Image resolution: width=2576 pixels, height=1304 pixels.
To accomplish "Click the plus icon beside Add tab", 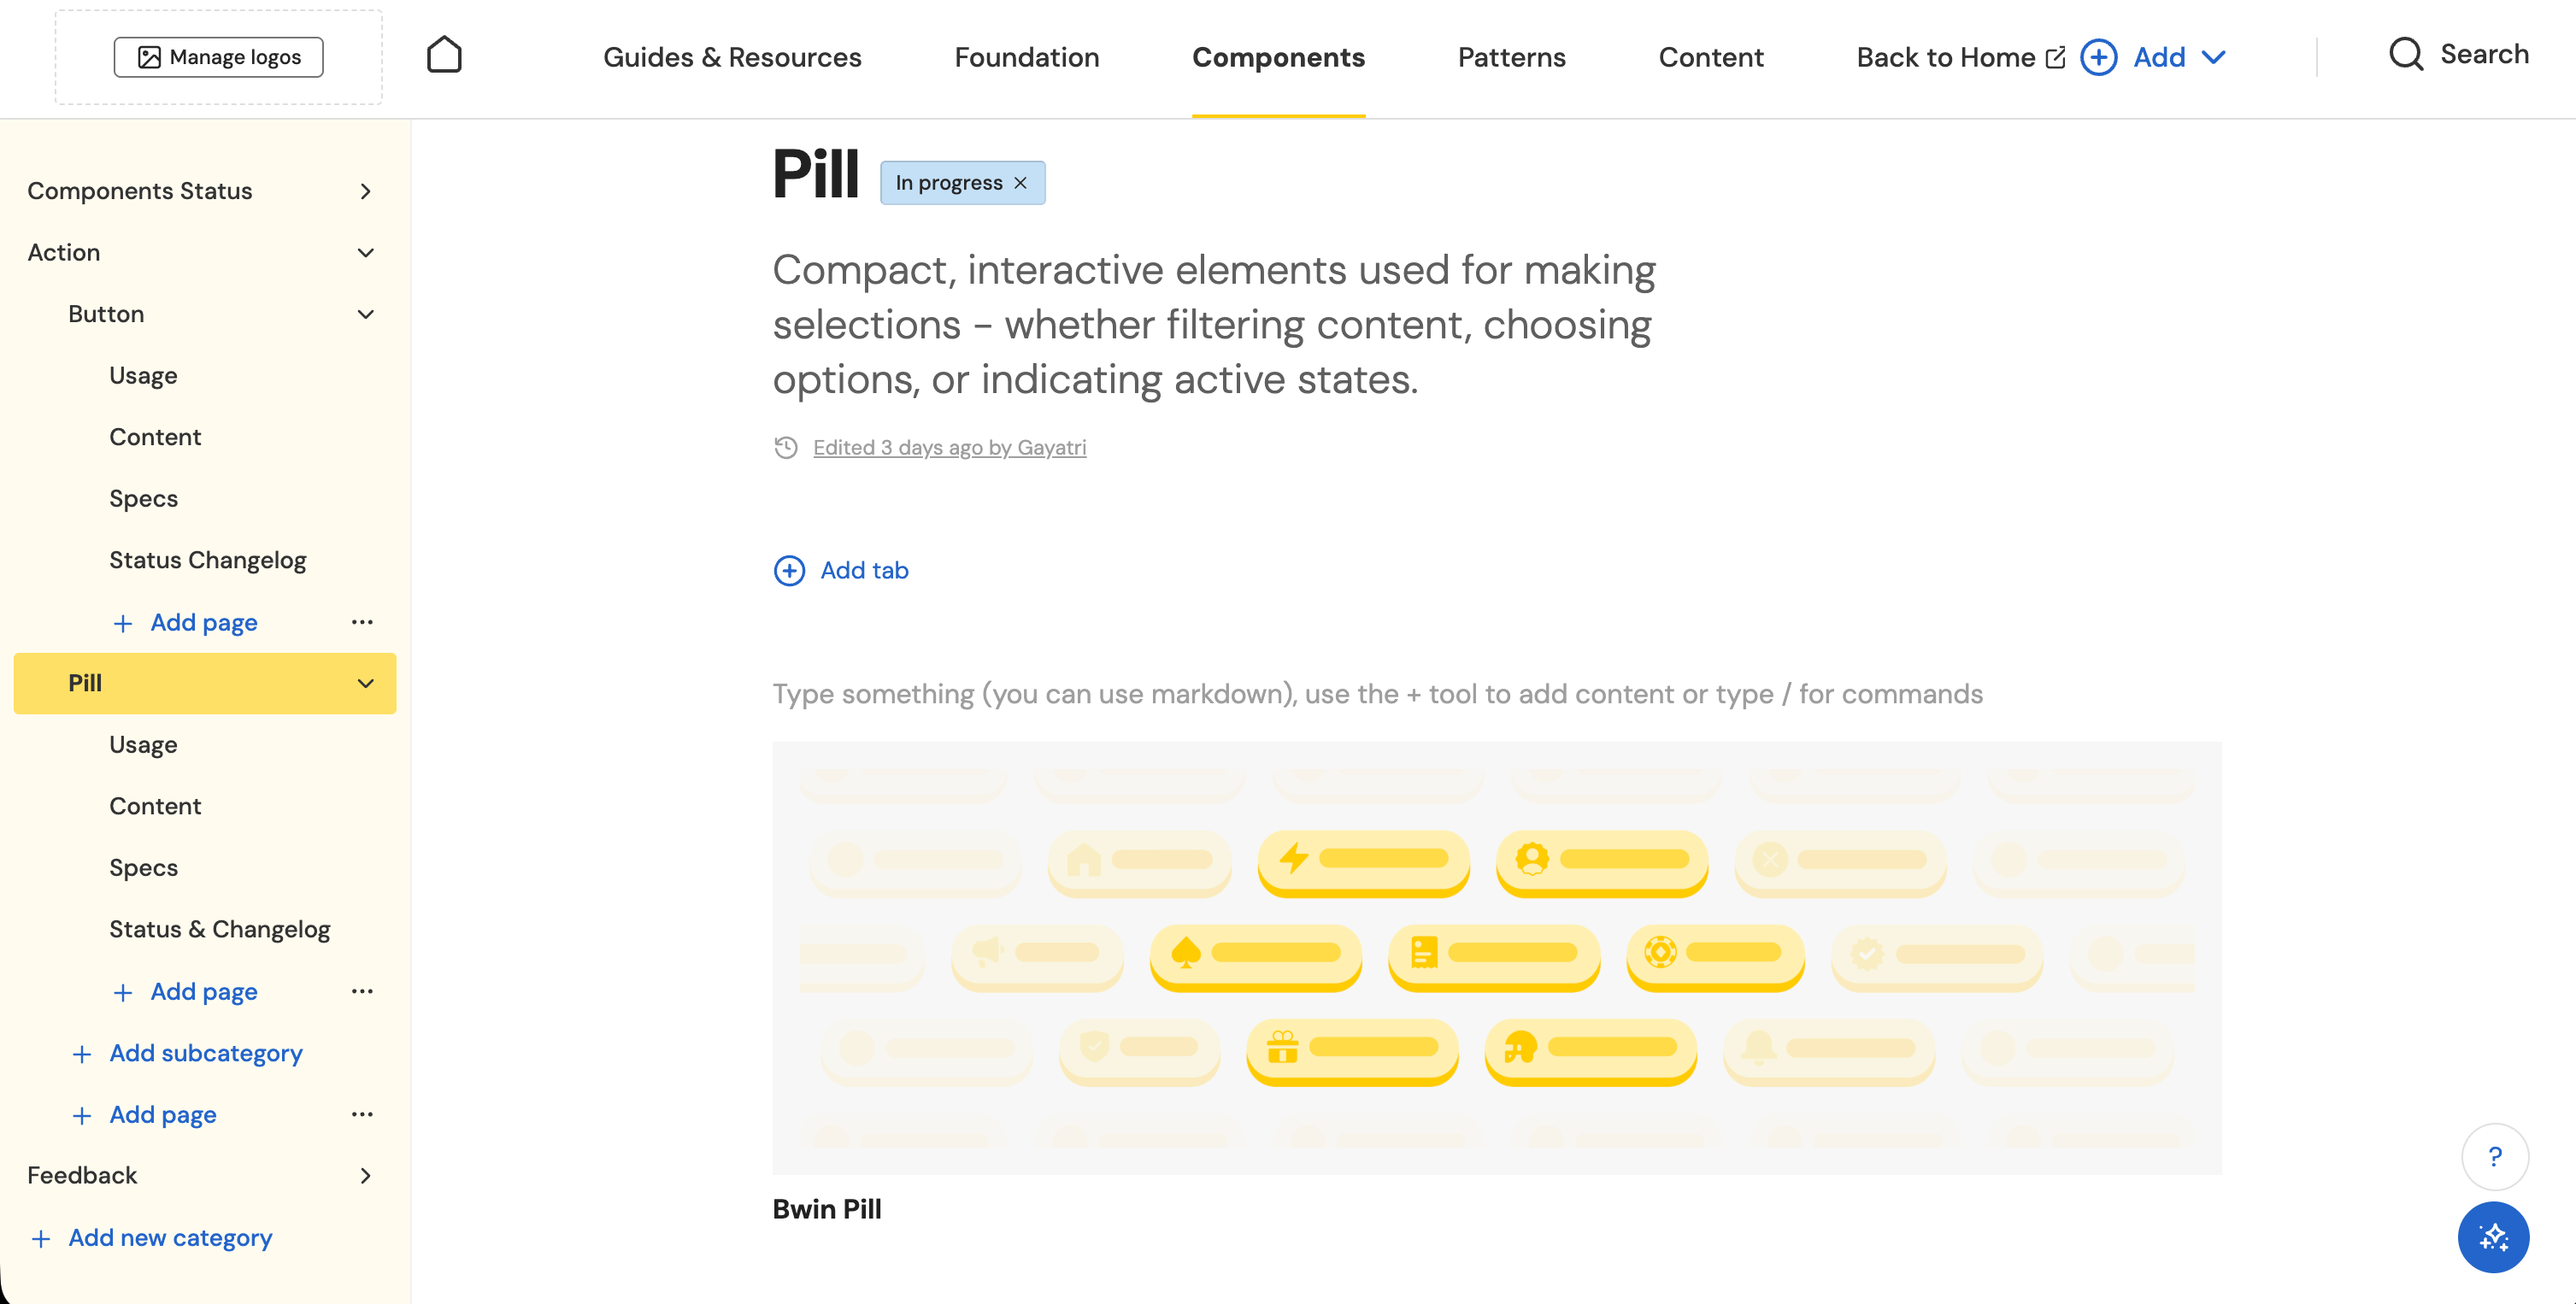I will pyautogui.click(x=789, y=571).
